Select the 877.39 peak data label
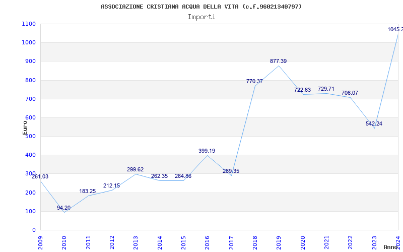403x252 pixels. 279,61
